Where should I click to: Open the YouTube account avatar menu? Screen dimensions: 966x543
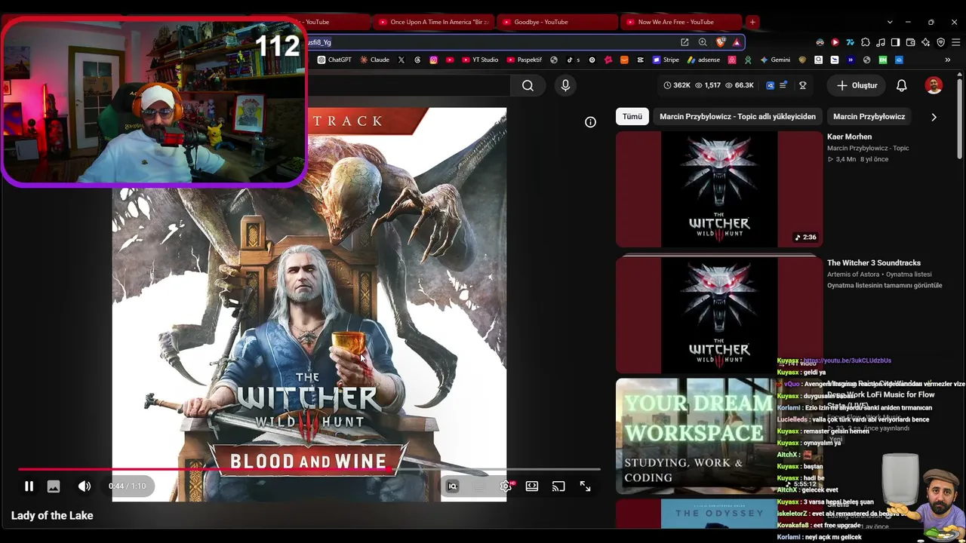(934, 85)
